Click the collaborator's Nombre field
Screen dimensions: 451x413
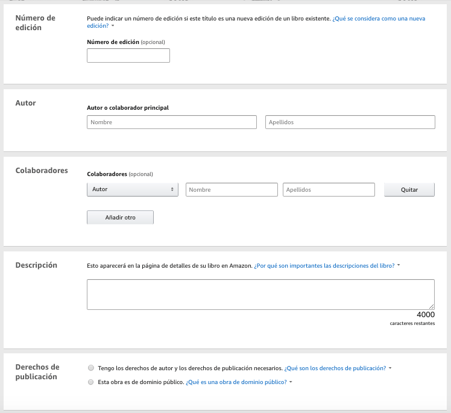(232, 189)
